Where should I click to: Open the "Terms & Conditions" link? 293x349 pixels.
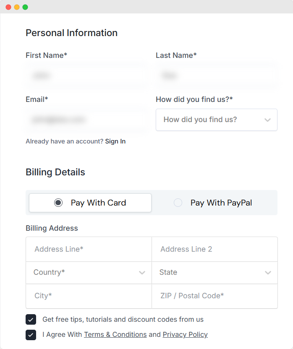point(115,334)
